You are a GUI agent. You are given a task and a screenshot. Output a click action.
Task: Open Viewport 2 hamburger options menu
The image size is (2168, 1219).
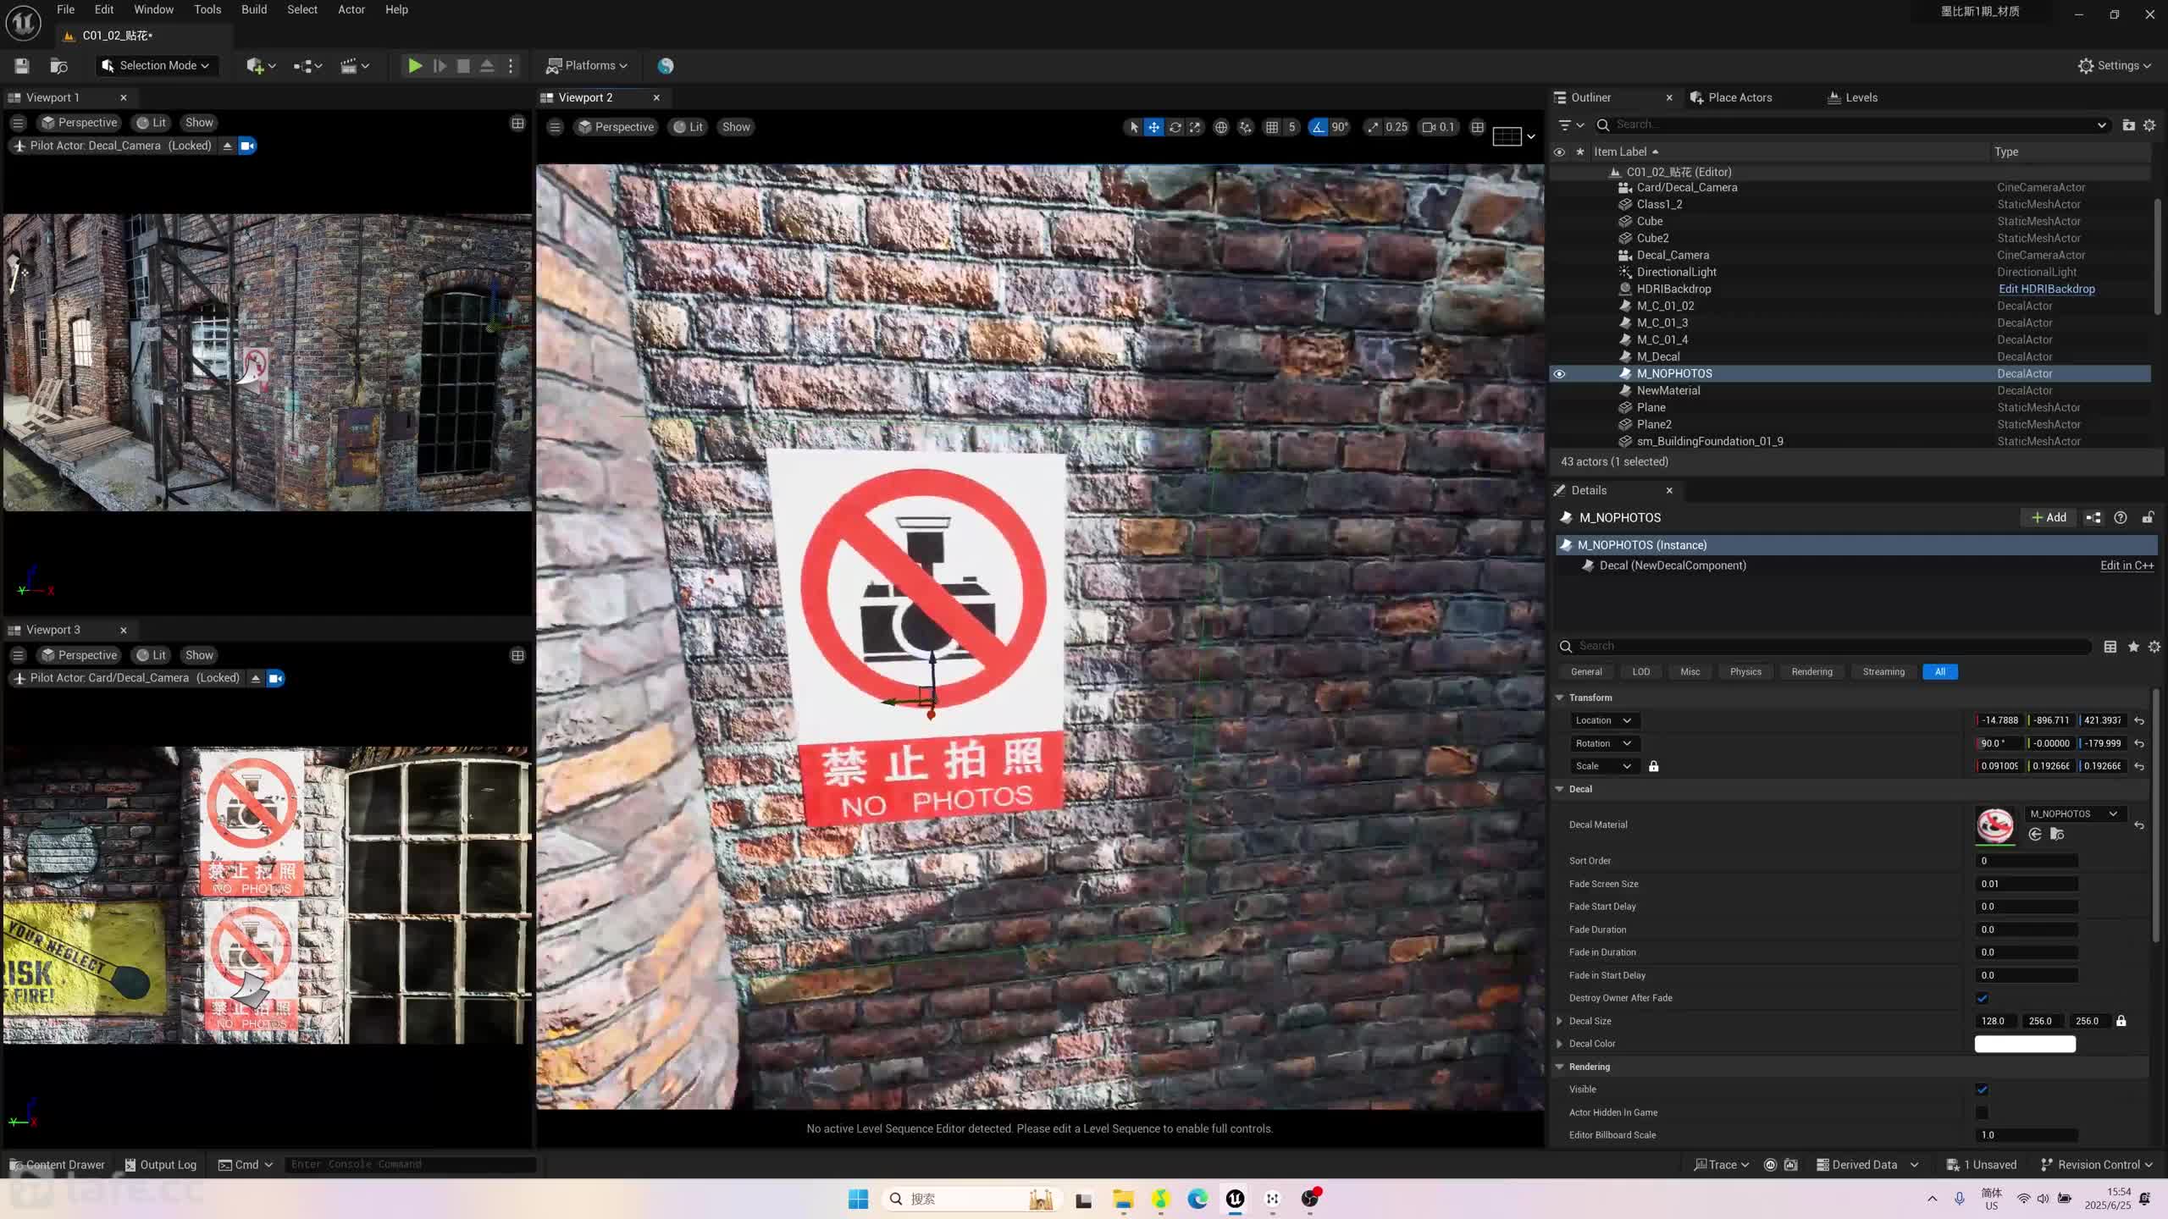coord(555,127)
